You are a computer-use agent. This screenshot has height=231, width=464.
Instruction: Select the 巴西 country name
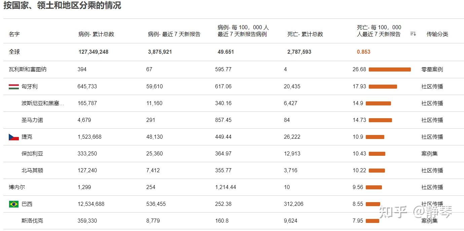pyautogui.click(x=27, y=204)
